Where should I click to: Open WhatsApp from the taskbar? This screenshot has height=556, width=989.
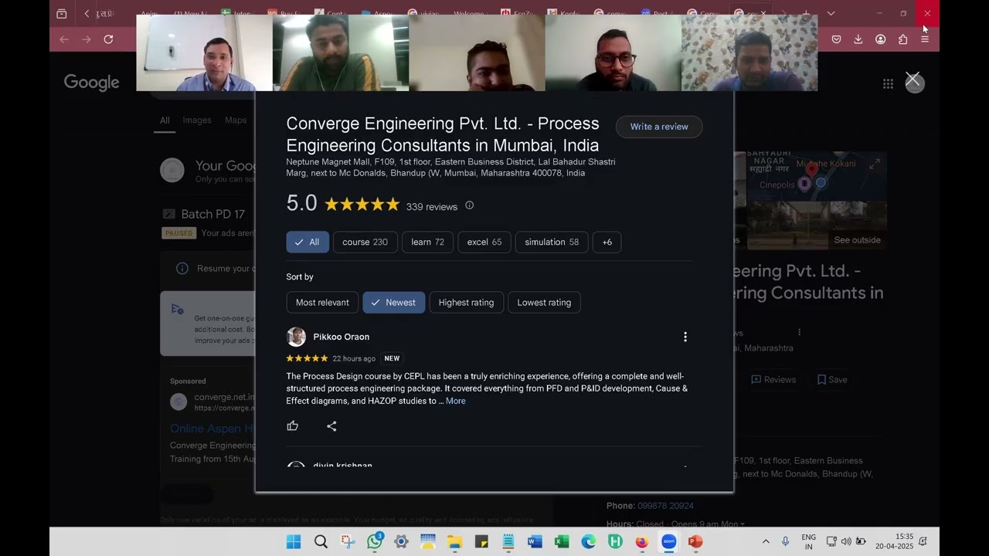pos(375,541)
